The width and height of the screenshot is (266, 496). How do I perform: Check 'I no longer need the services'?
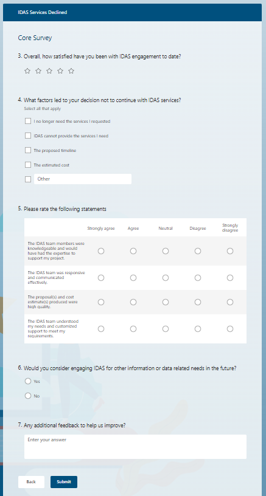tap(28, 121)
